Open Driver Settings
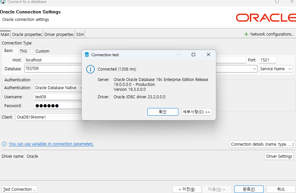Viewport: 296px width, 193px height. click(279, 156)
